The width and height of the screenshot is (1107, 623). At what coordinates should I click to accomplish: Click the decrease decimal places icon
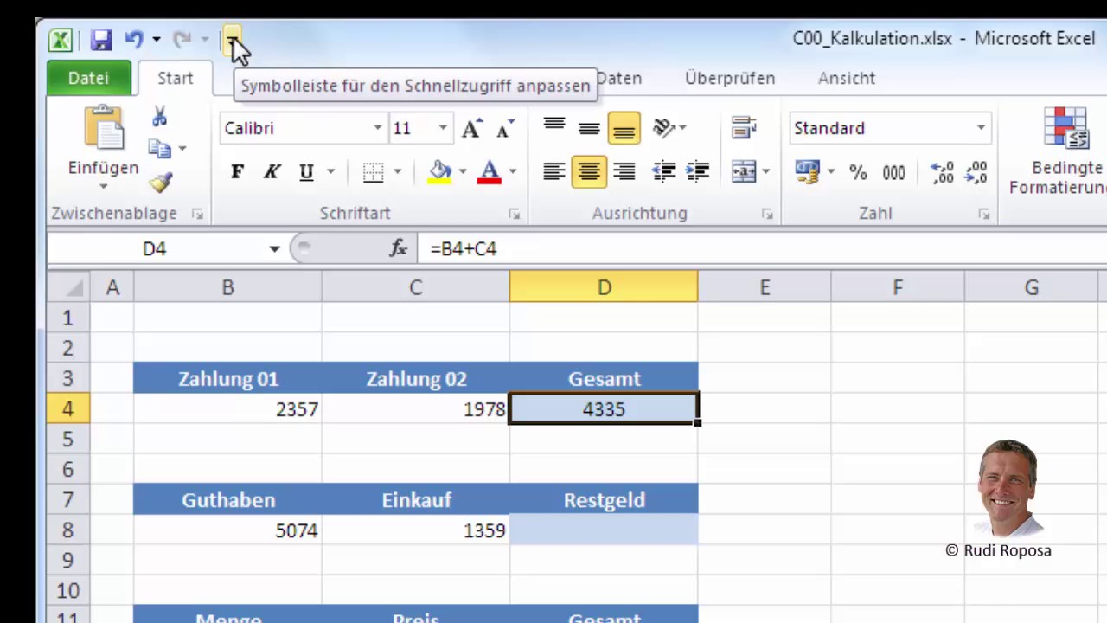(x=976, y=172)
